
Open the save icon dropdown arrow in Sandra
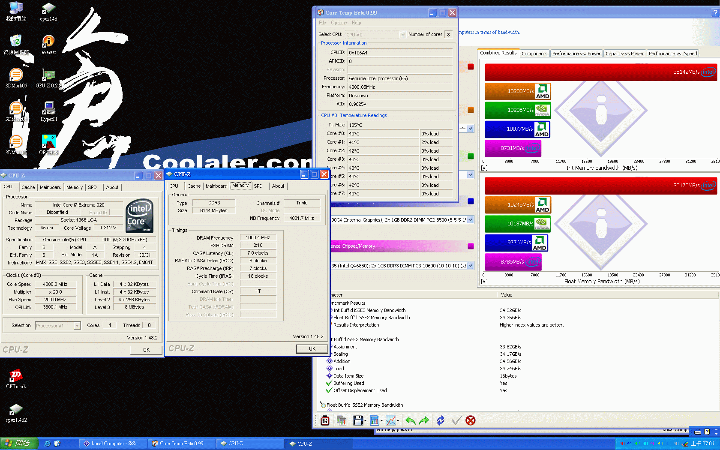[x=365, y=421]
